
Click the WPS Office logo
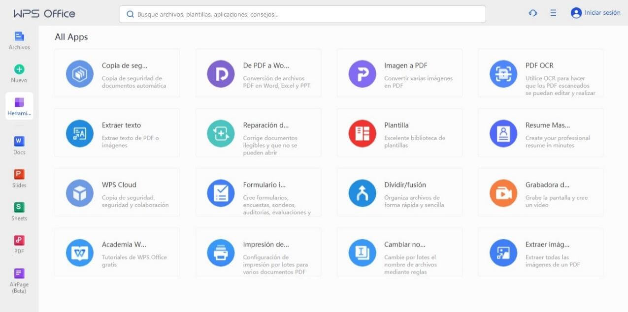pyautogui.click(x=44, y=14)
